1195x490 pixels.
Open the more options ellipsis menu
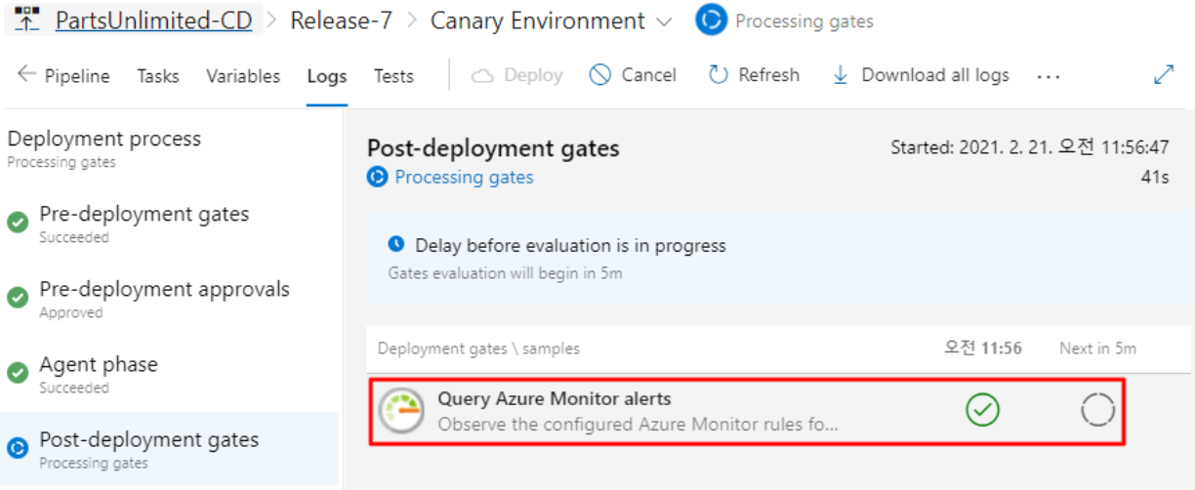pyautogui.click(x=1049, y=76)
